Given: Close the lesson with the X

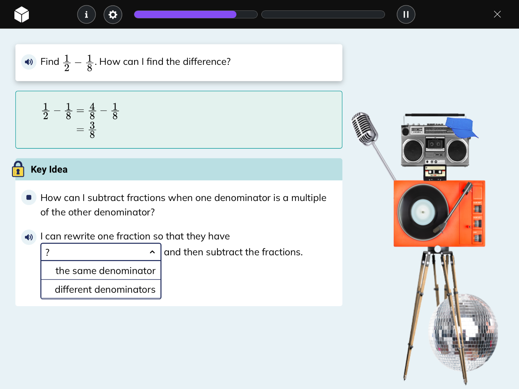Looking at the screenshot, I should click(497, 14).
